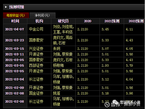Select researcher 朱玥
This screenshot has height=109, width=145.
click(x=57, y=49)
